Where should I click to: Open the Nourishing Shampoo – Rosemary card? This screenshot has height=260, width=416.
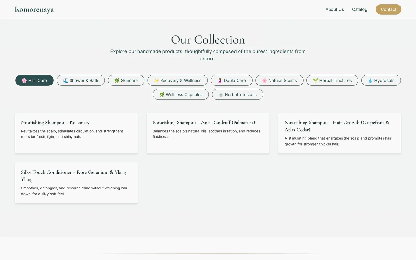click(76, 133)
